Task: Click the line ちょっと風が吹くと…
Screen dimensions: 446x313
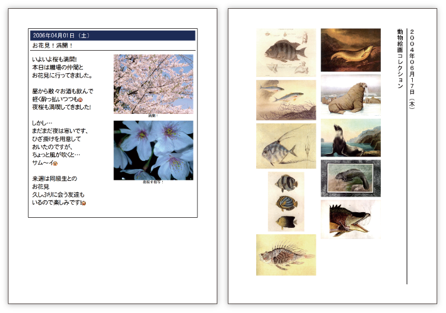Action: point(56,155)
